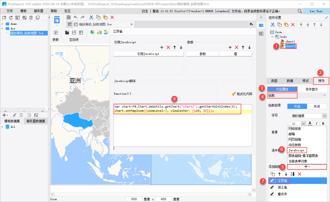Click the font color A button

(310, 123)
